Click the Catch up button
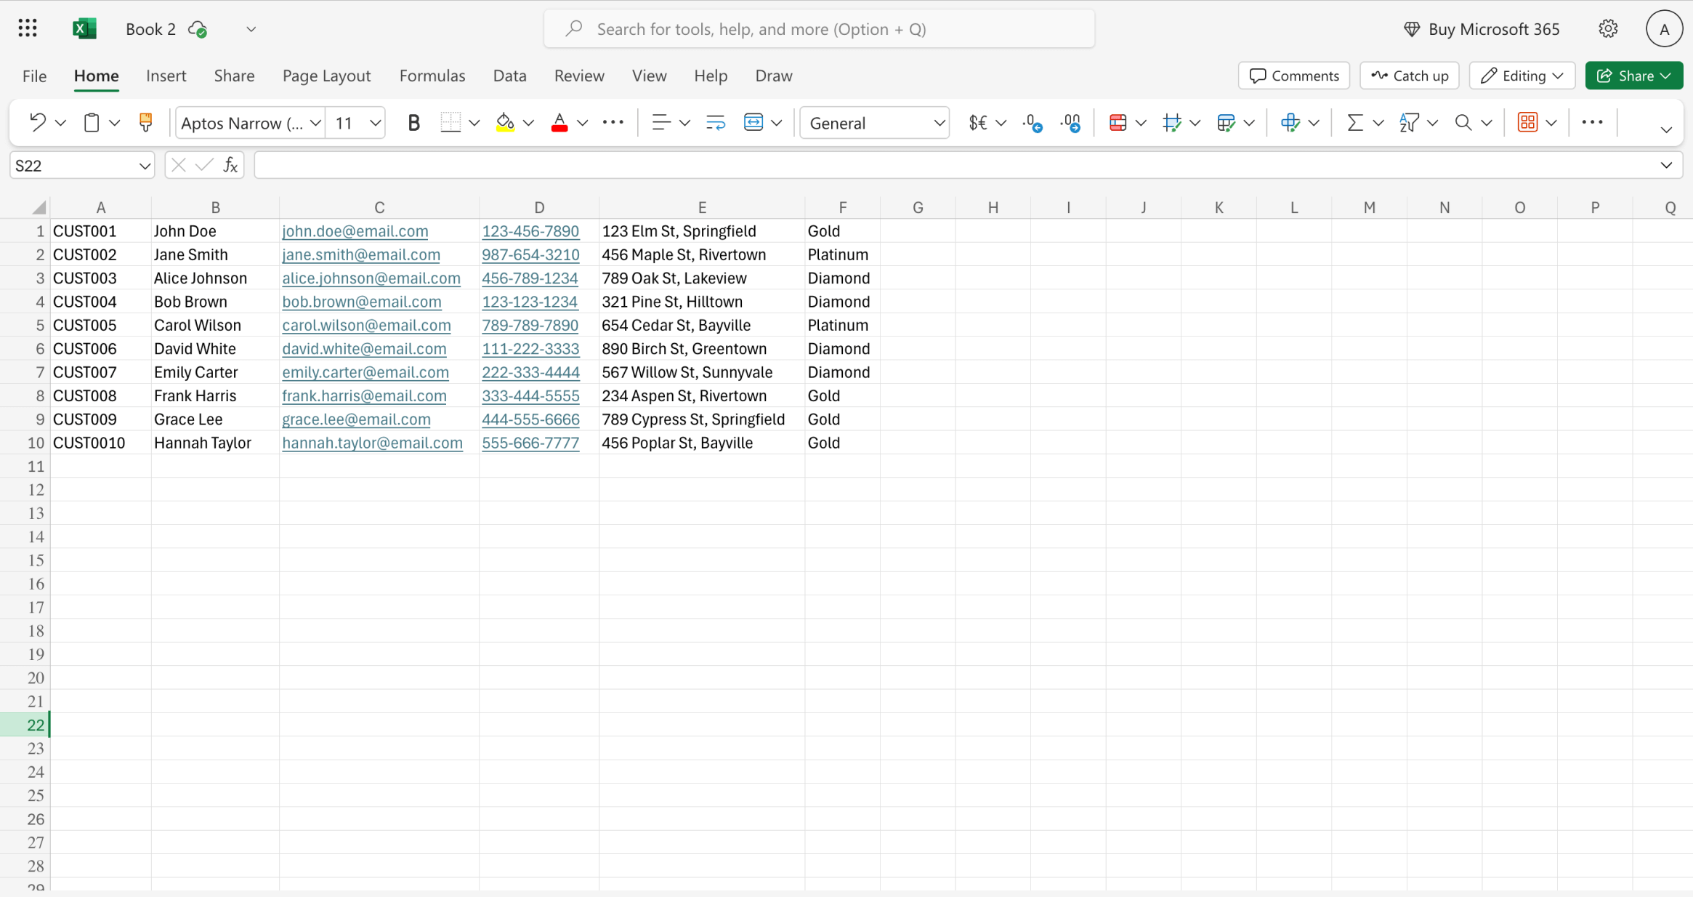 click(x=1410, y=76)
